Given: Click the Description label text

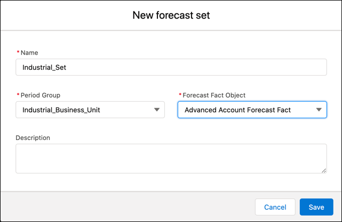Looking at the screenshot, I should tap(33, 137).
